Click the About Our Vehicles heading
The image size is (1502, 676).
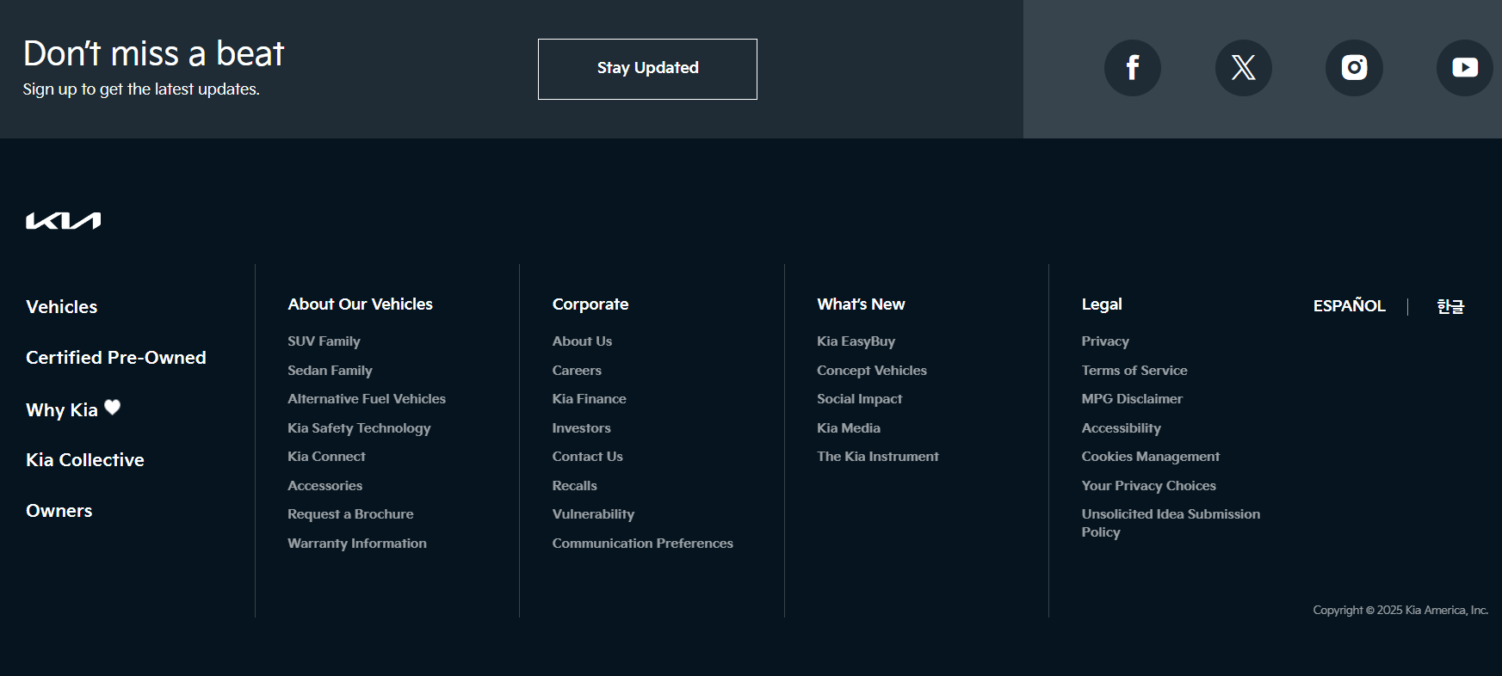pos(361,304)
